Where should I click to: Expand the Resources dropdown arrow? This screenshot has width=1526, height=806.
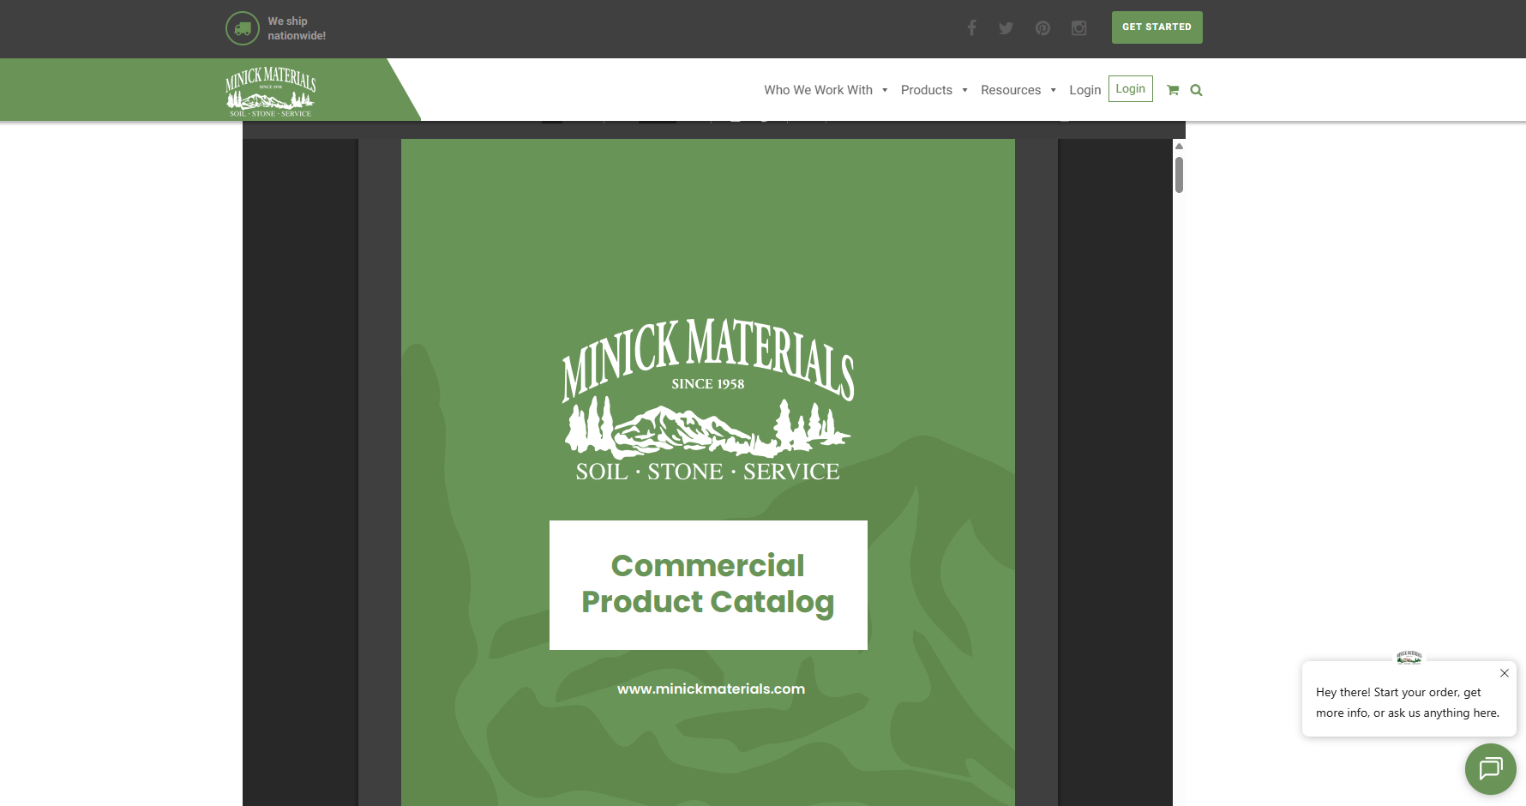click(1053, 90)
